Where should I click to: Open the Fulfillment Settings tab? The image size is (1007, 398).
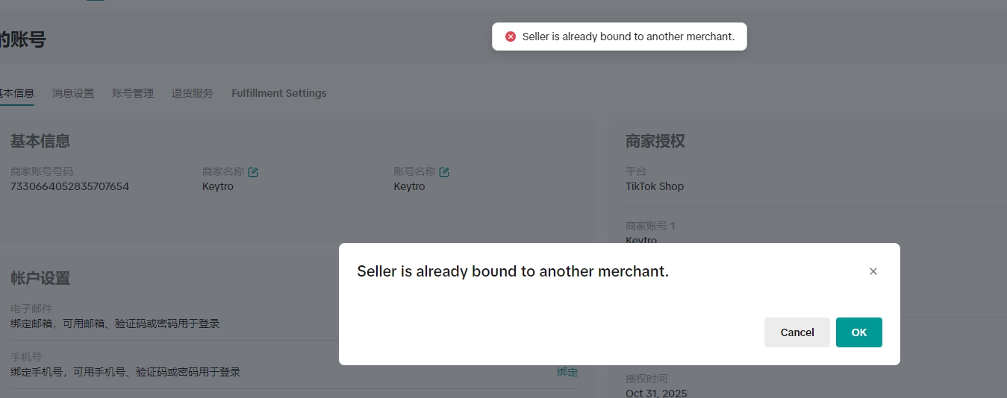[279, 93]
